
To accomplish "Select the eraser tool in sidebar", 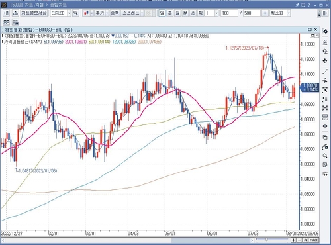I will (x=325, y=52).
